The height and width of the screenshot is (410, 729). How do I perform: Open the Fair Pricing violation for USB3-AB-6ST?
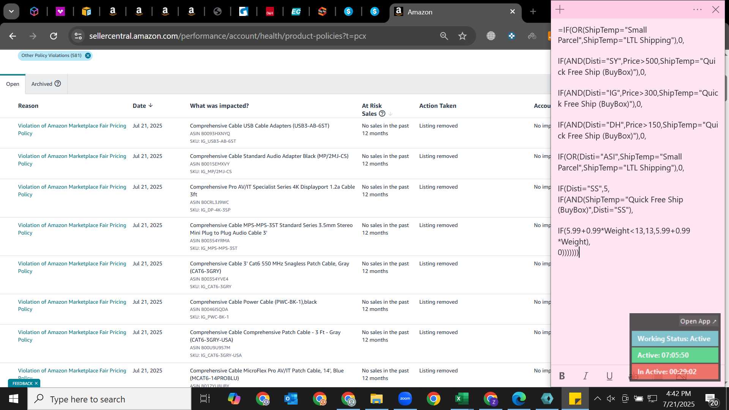pos(72,129)
